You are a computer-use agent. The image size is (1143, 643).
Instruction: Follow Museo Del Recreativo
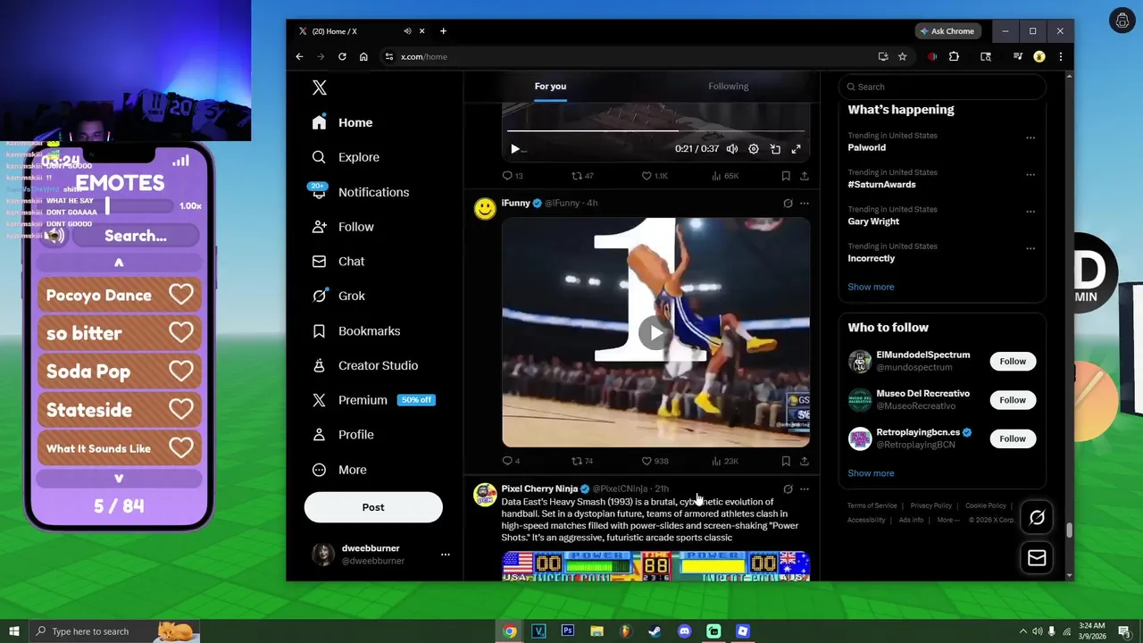(1013, 400)
